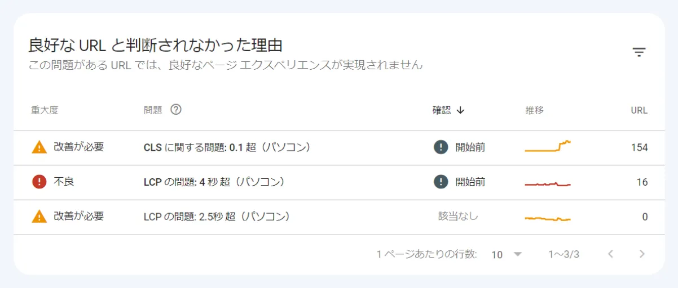This screenshot has height=288, width=678.
Task: Click the sort arrow next to 確認
Action: tap(460, 110)
